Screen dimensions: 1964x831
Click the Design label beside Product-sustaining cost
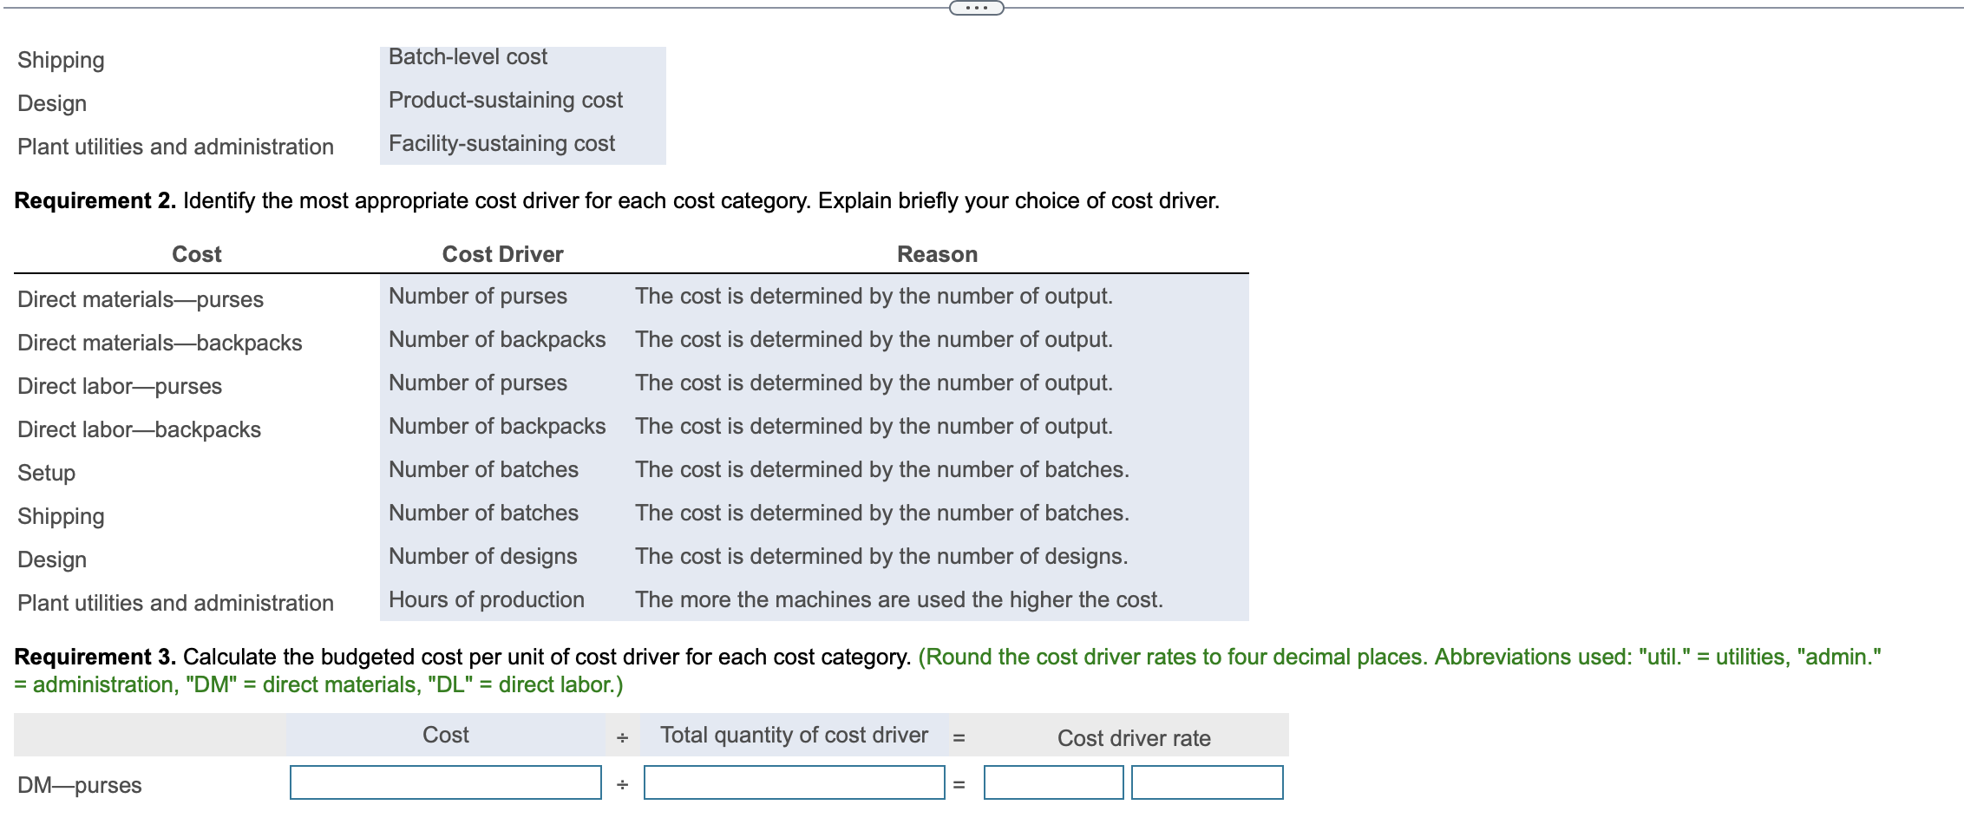click(x=52, y=104)
